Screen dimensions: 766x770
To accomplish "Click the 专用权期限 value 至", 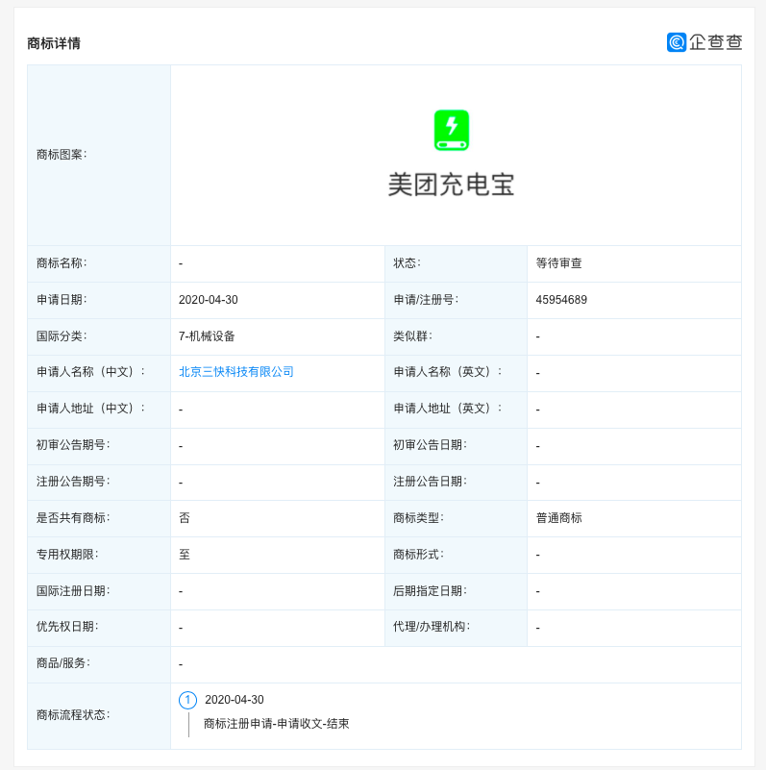I will (185, 555).
